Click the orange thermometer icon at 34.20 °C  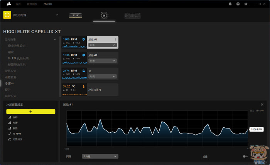84,87
